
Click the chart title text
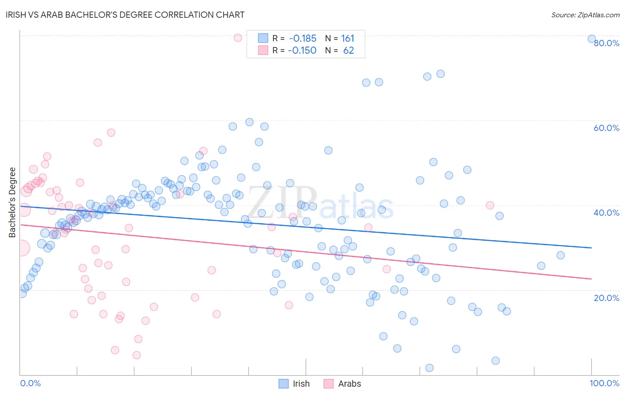tap(124, 15)
